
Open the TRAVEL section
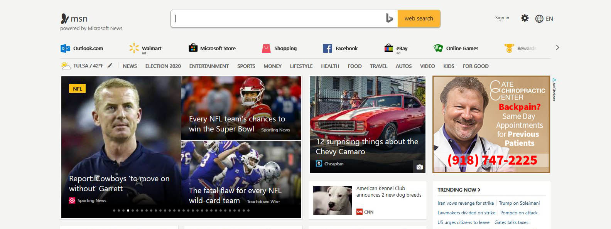tap(379, 66)
